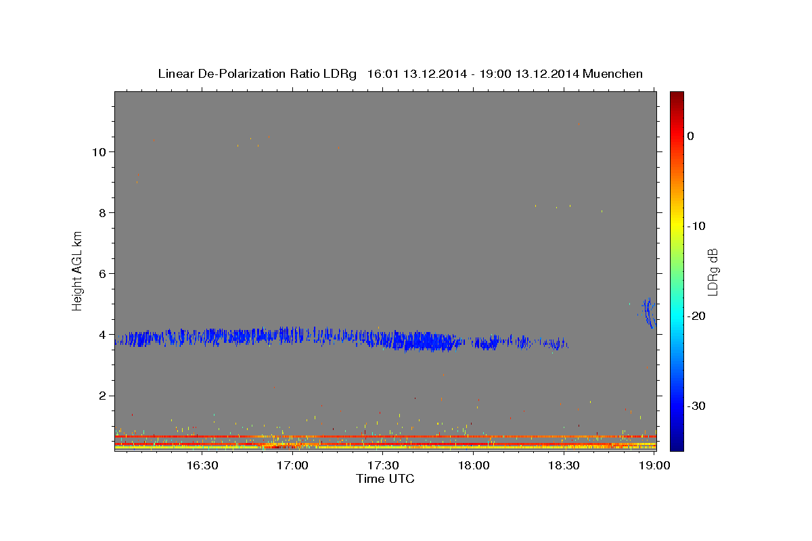Click the 17:00 time tick label

pos(293,465)
